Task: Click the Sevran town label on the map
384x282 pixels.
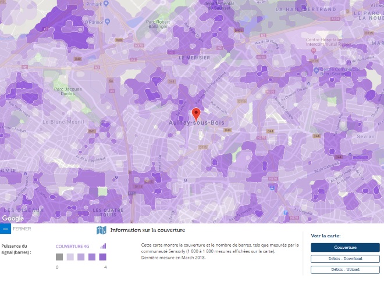Action: click(x=365, y=136)
